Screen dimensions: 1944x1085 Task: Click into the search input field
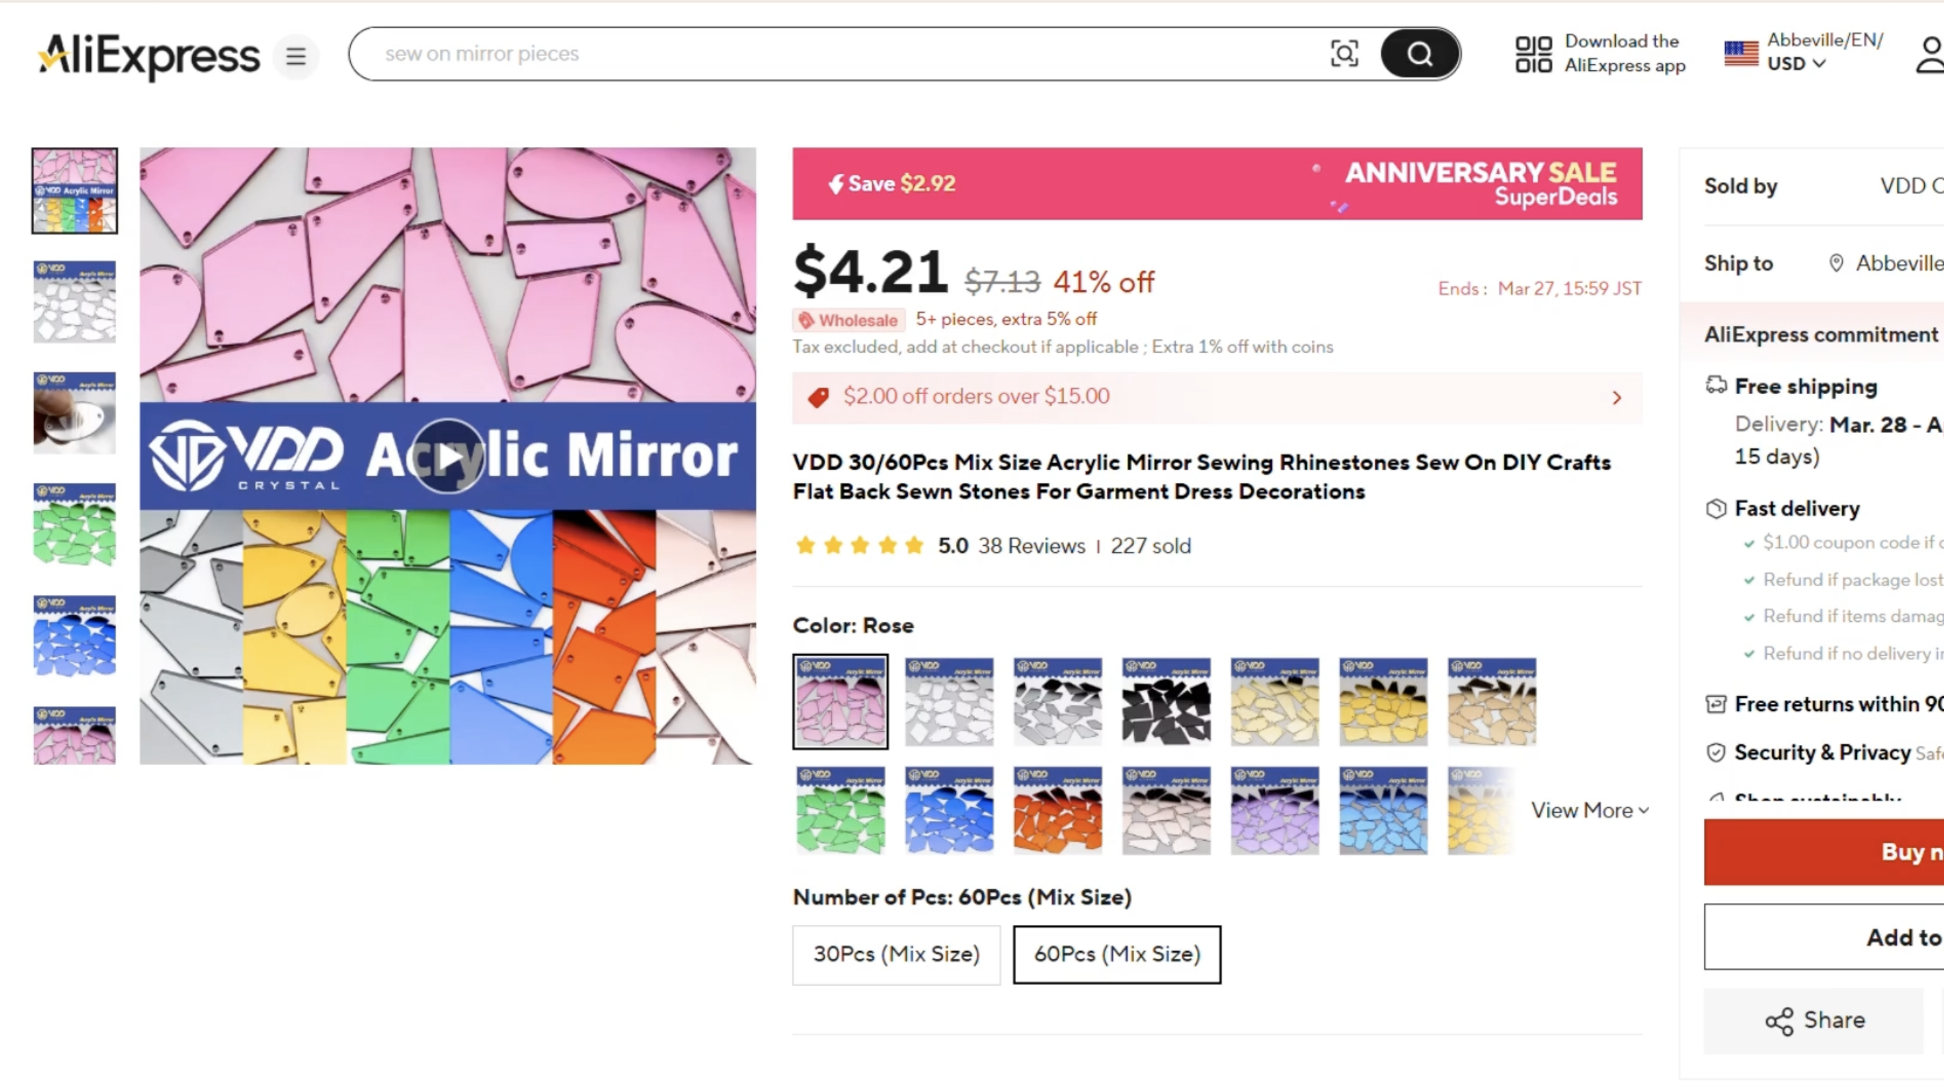[x=830, y=54]
